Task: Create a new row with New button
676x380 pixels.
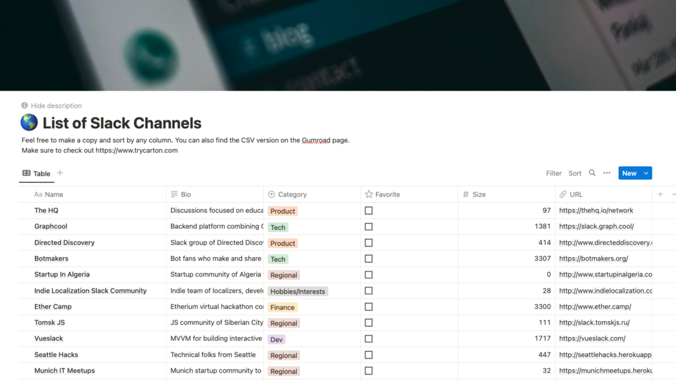Action: [x=630, y=173]
